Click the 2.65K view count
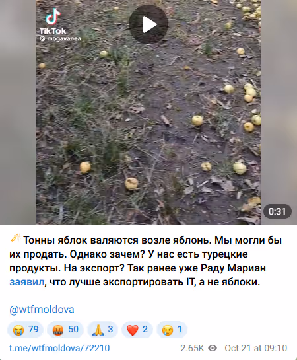This screenshot has height=360, width=297. pos(192,348)
